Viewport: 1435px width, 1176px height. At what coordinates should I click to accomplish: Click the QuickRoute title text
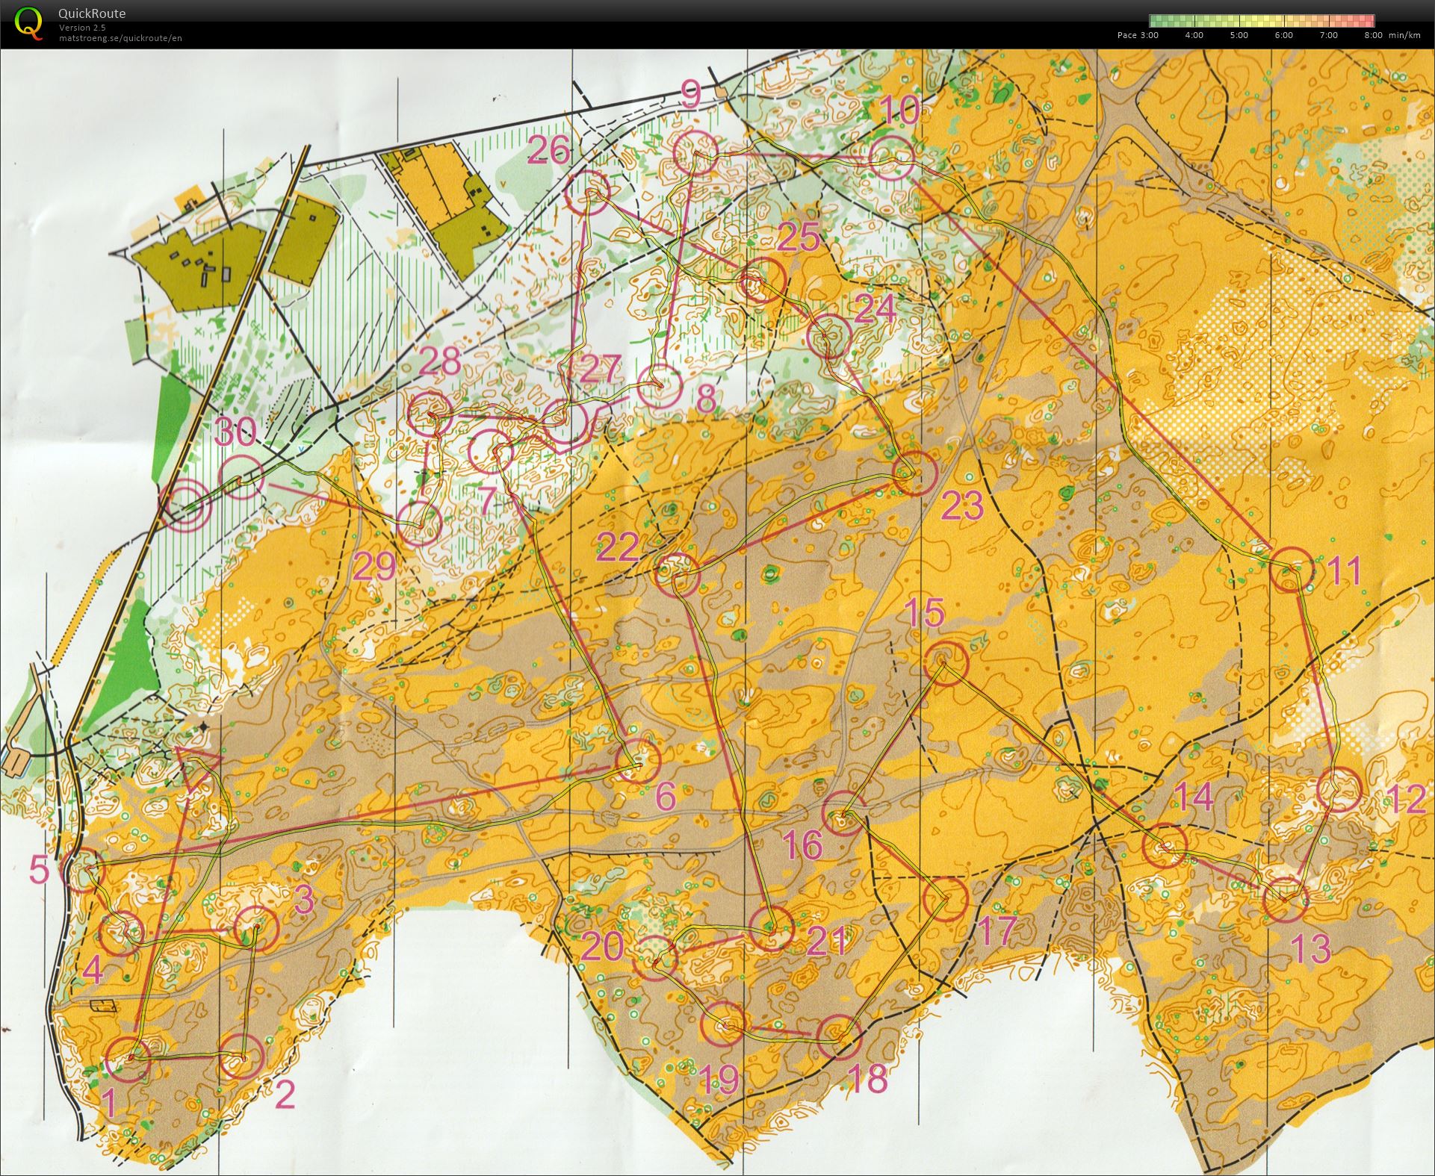[92, 13]
